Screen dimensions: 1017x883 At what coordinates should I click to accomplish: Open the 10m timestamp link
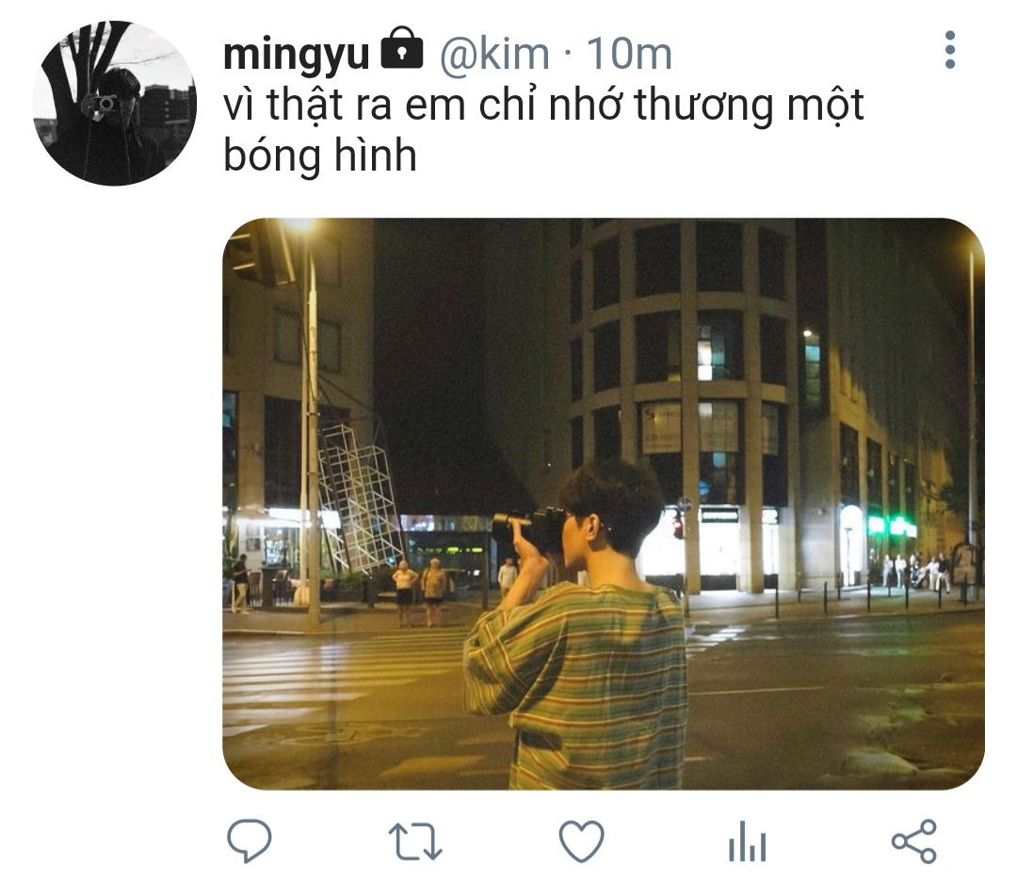(x=629, y=53)
